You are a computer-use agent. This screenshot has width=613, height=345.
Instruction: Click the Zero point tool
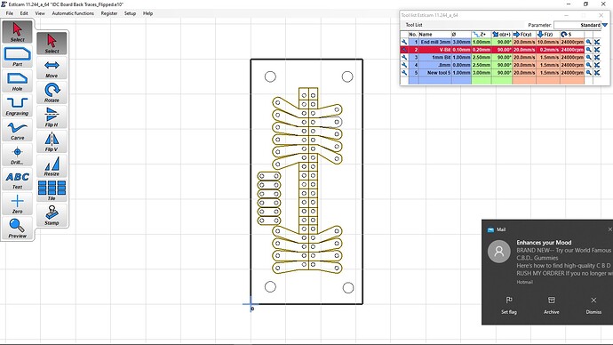17,205
